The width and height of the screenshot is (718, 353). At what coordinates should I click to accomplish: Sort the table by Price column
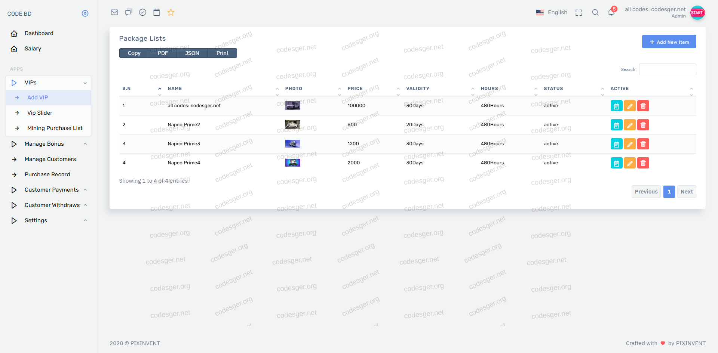(355, 89)
